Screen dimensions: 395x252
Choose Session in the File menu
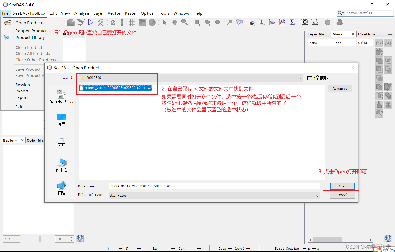[x=23, y=85]
